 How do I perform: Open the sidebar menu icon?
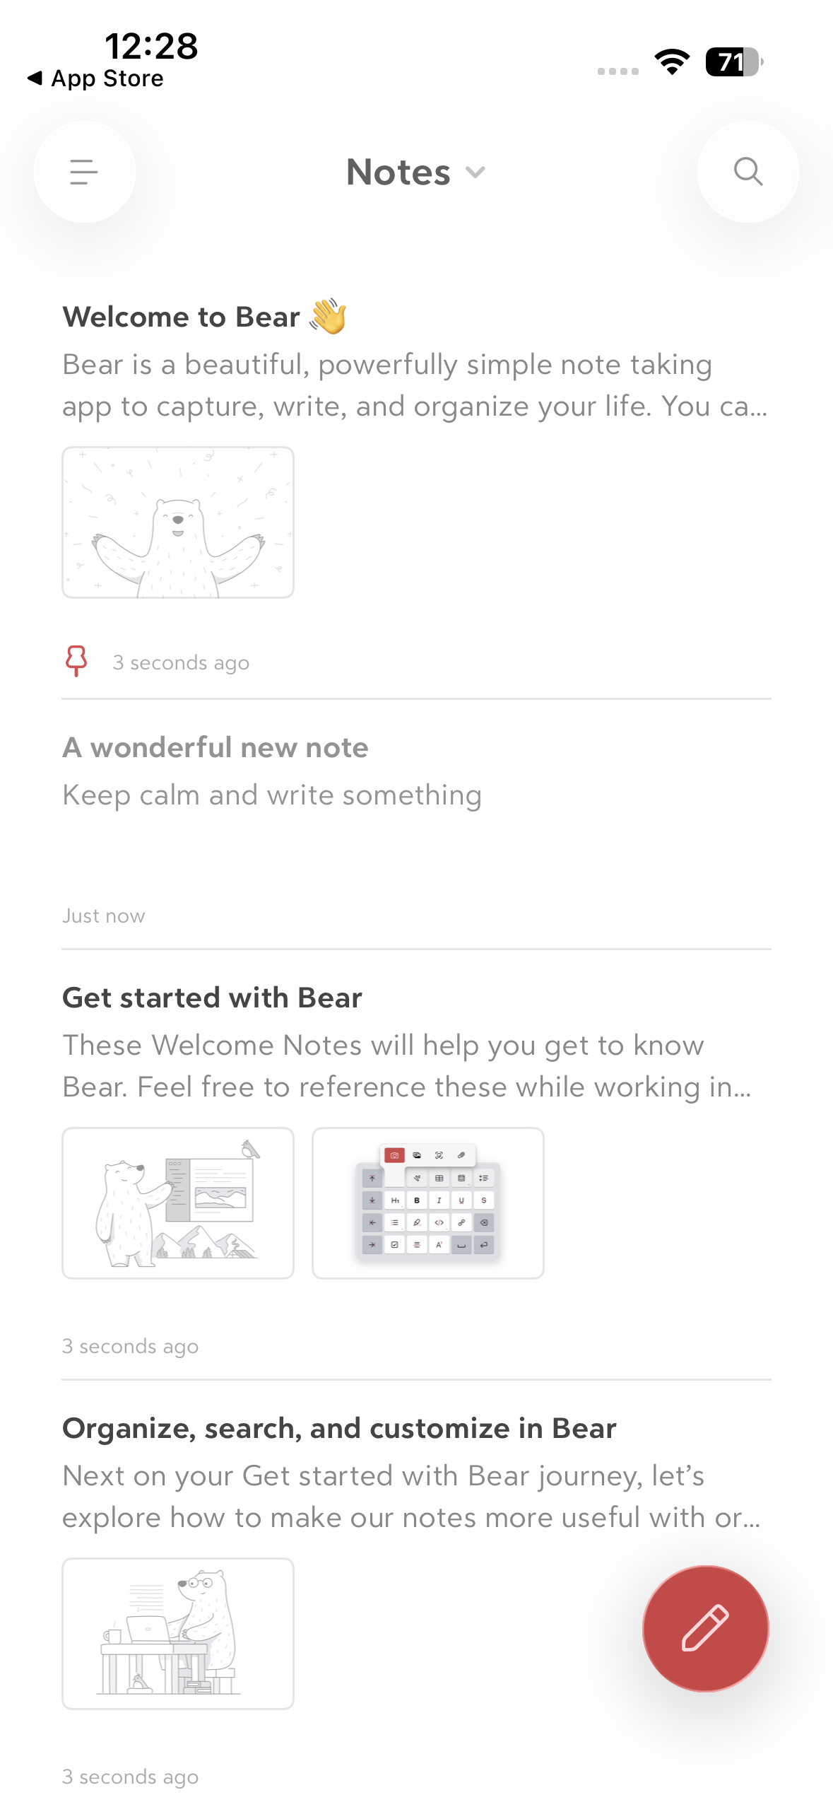(84, 172)
